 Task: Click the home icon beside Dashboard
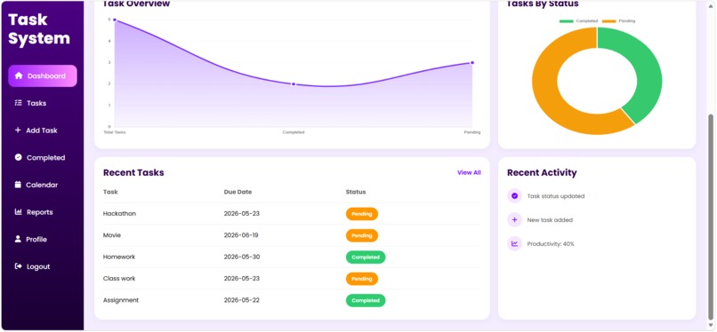coord(19,75)
